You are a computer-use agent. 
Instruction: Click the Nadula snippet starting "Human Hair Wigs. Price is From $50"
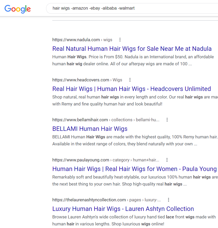pyautogui.click(x=133, y=60)
